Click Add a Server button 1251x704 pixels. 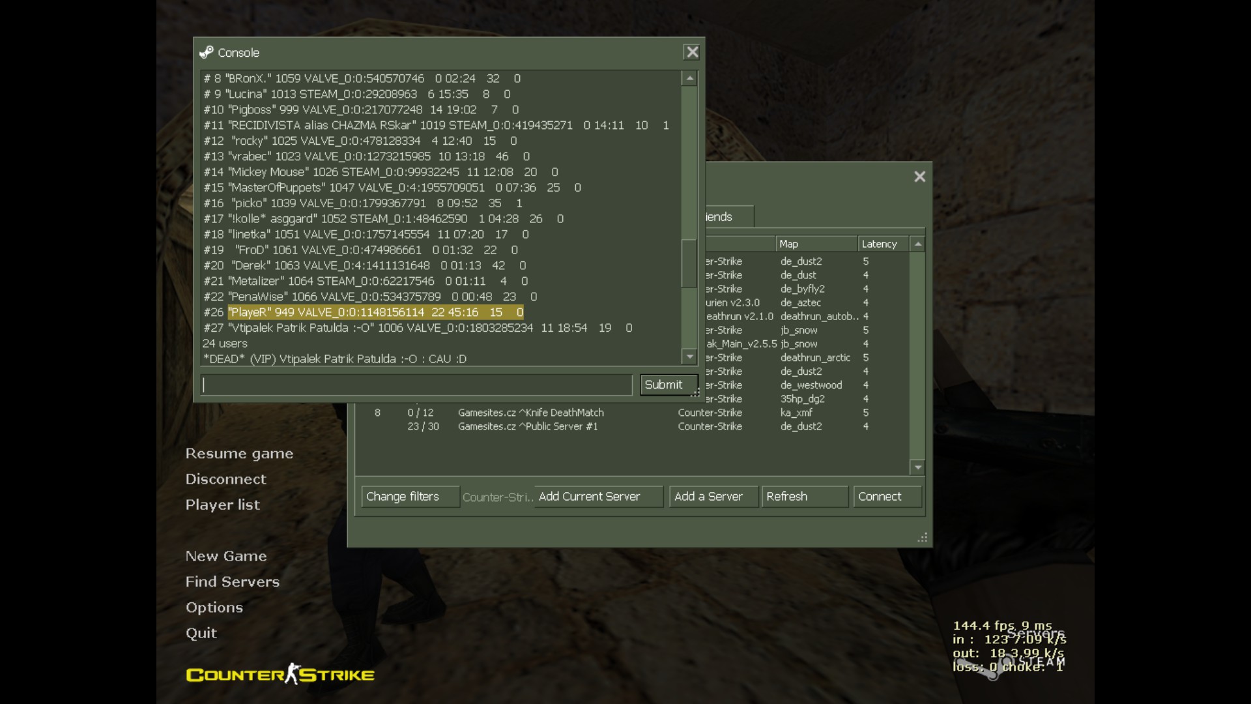(713, 497)
